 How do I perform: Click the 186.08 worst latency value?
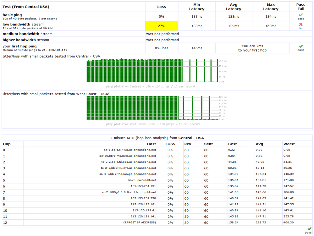(289, 192)
